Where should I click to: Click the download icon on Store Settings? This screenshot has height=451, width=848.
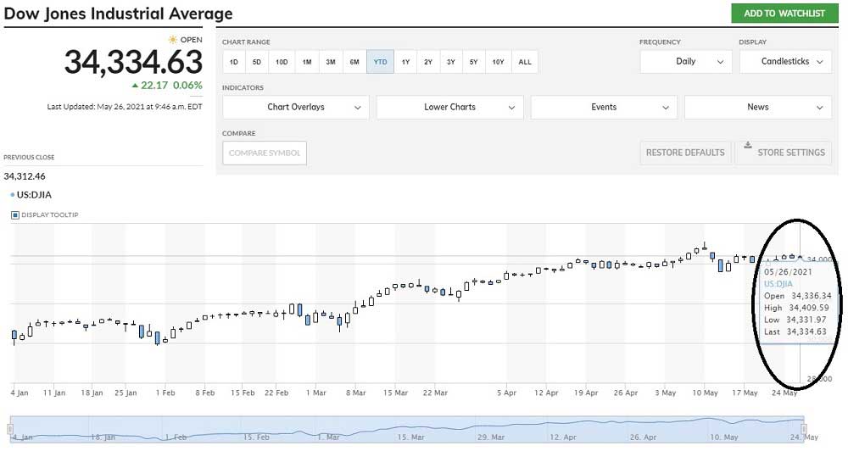click(748, 145)
